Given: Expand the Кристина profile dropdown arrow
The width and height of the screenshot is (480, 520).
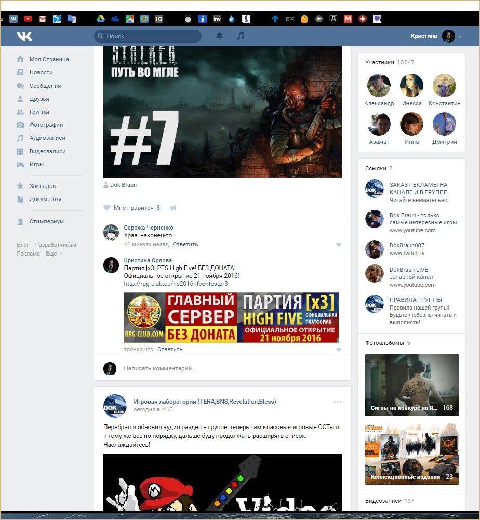Looking at the screenshot, I should pyautogui.click(x=460, y=37).
